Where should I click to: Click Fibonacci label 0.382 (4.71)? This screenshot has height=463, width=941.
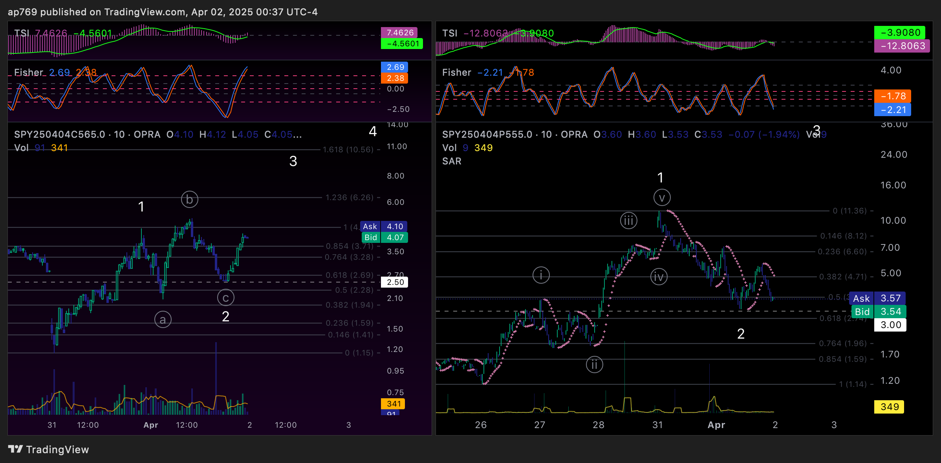pos(843,277)
